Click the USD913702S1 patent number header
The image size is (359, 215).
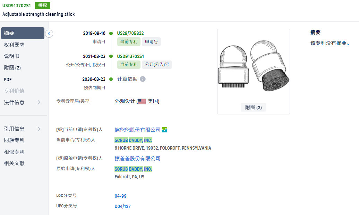point(17,6)
